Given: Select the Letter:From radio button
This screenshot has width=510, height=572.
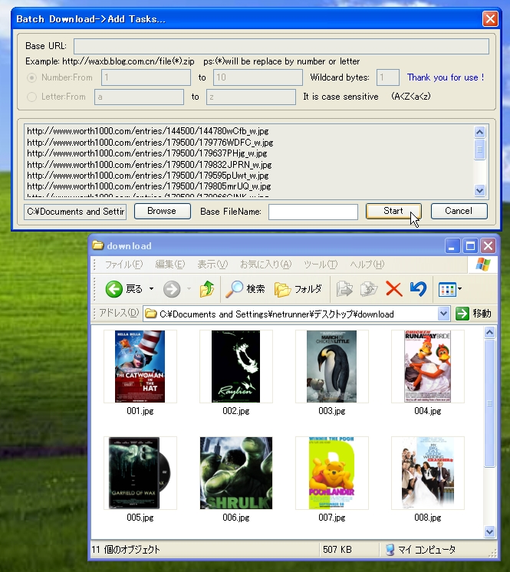Looking at the screenshot, I should (32, 97).
